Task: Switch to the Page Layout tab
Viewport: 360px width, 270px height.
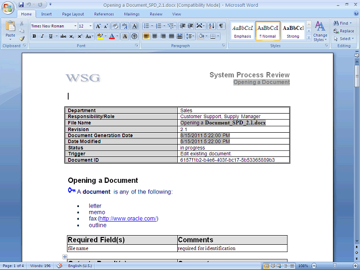Action: click(73, 14)
